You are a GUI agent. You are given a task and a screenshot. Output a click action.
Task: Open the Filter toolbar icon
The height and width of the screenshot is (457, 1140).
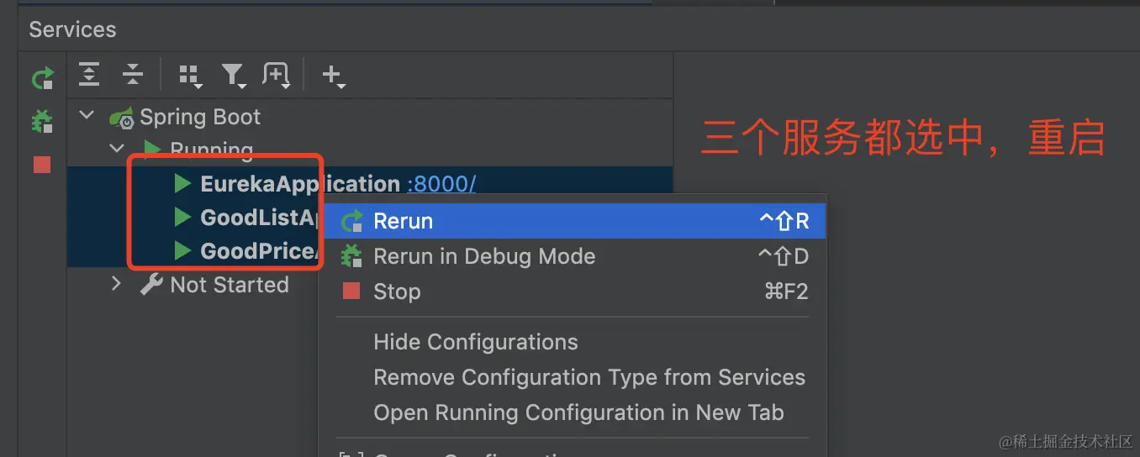233,76
